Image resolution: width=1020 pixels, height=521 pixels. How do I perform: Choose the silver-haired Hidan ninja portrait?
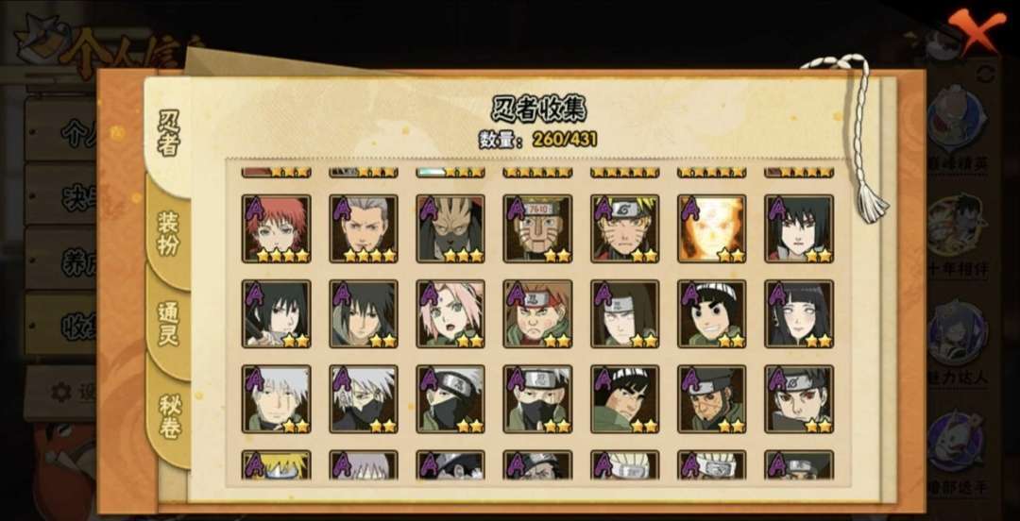[x=363, y=228]
